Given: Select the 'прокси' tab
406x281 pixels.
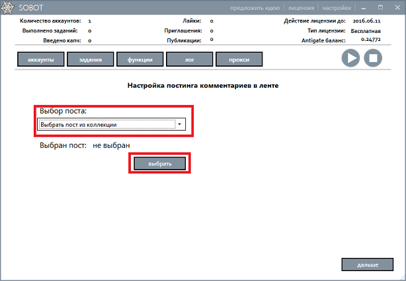Looking at the screenshot, I should point(239,59).
